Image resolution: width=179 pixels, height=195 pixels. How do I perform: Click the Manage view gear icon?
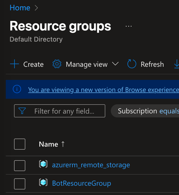click(57, 64)
